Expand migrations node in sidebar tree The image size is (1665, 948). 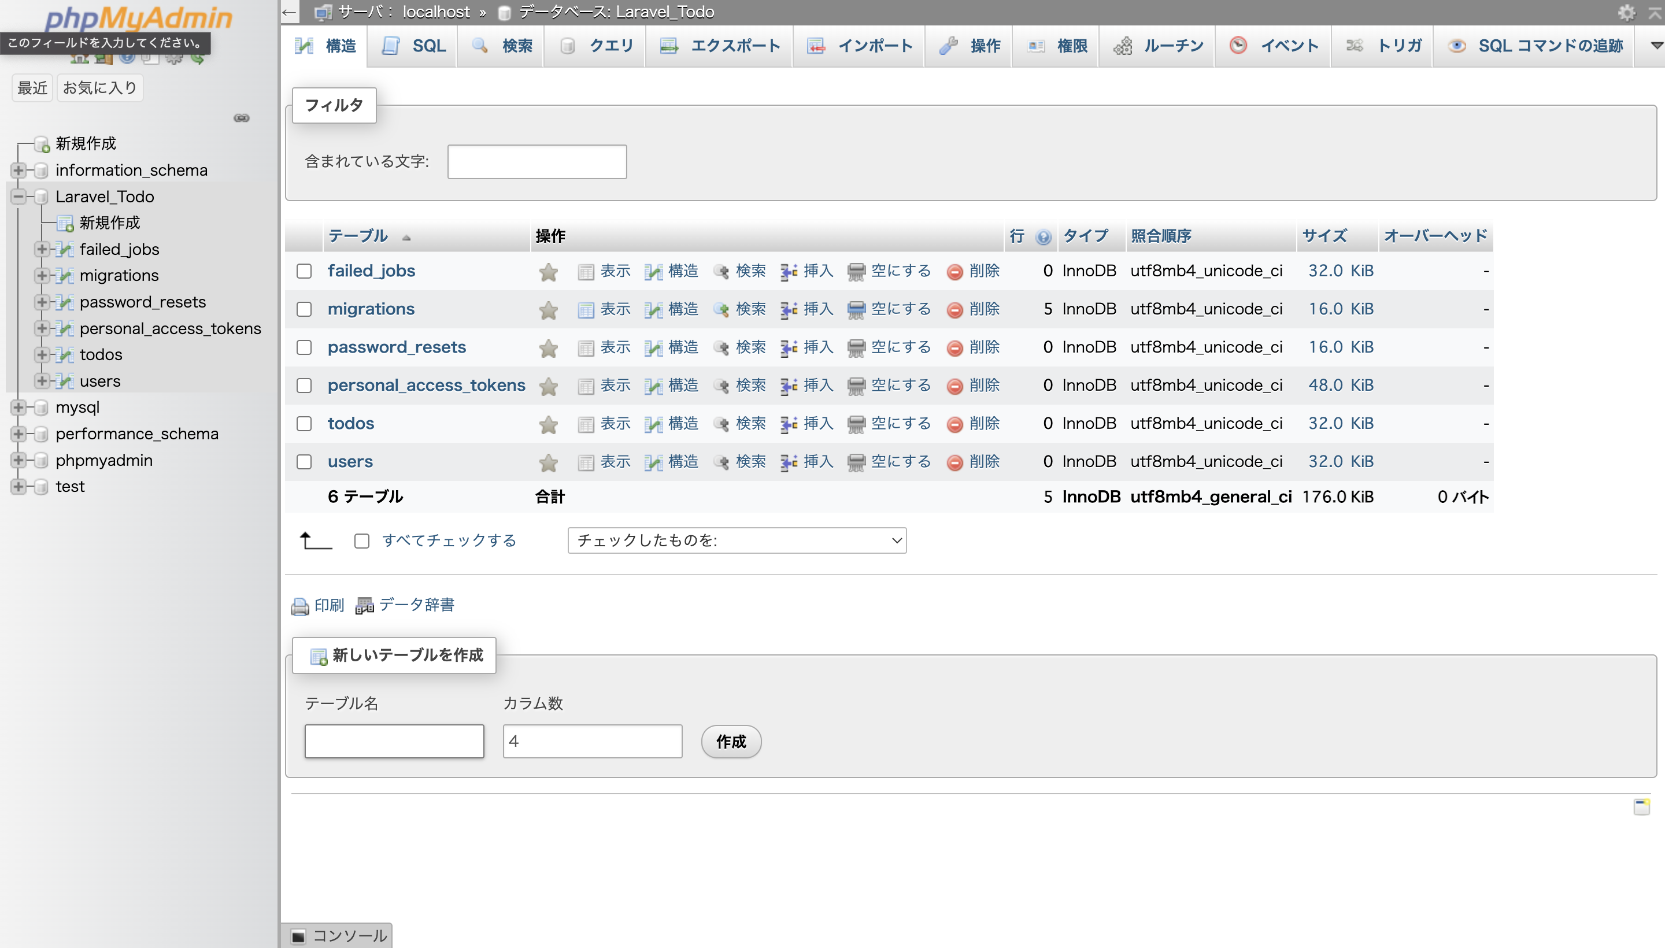click(x=42, y=276)
